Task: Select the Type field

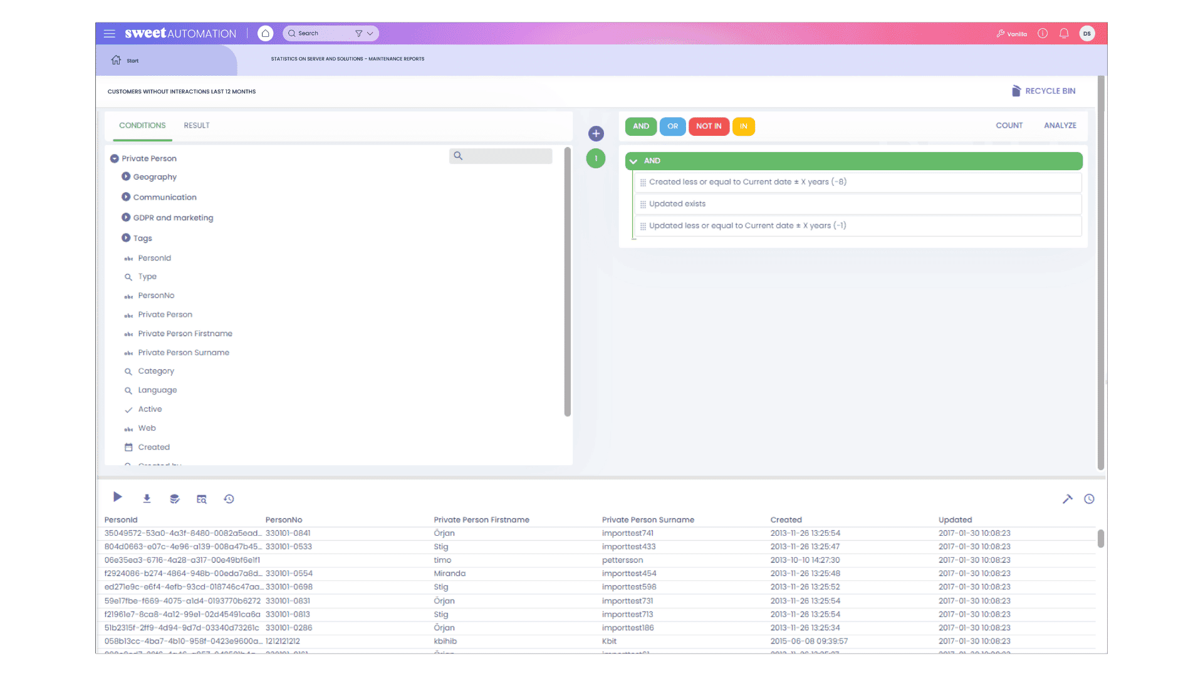Action: 147,277
